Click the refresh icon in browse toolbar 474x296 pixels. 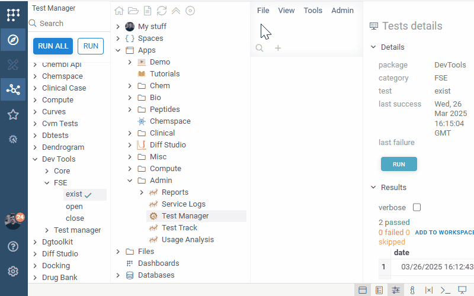click(161, 11)
